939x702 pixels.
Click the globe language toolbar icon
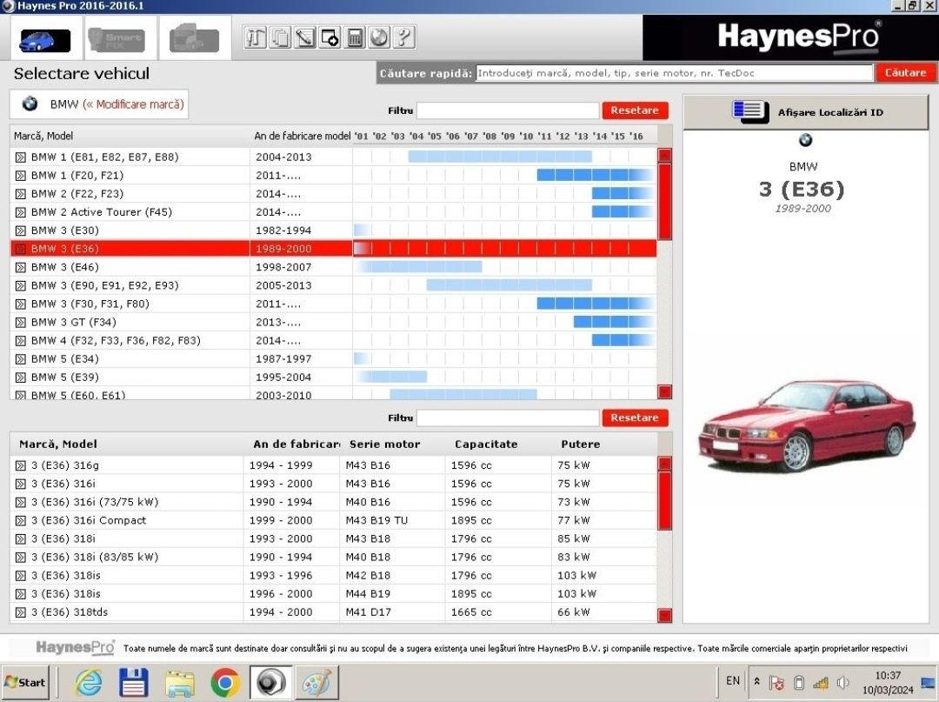pyautogui.click(x=379, y=37)
